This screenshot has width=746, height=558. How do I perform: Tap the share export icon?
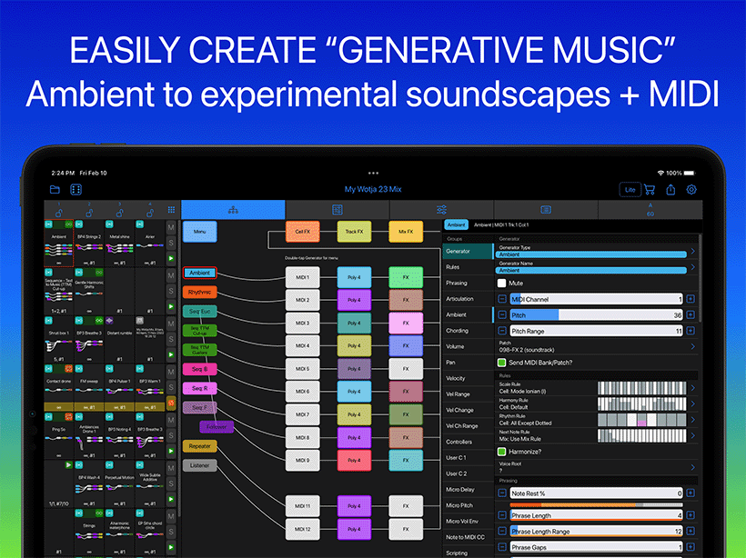point(671,189)
